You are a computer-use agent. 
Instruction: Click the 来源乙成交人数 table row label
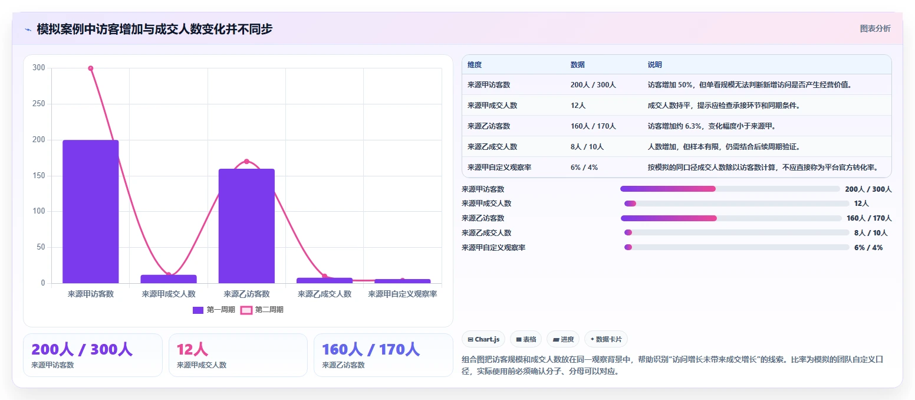click(492, 147)
